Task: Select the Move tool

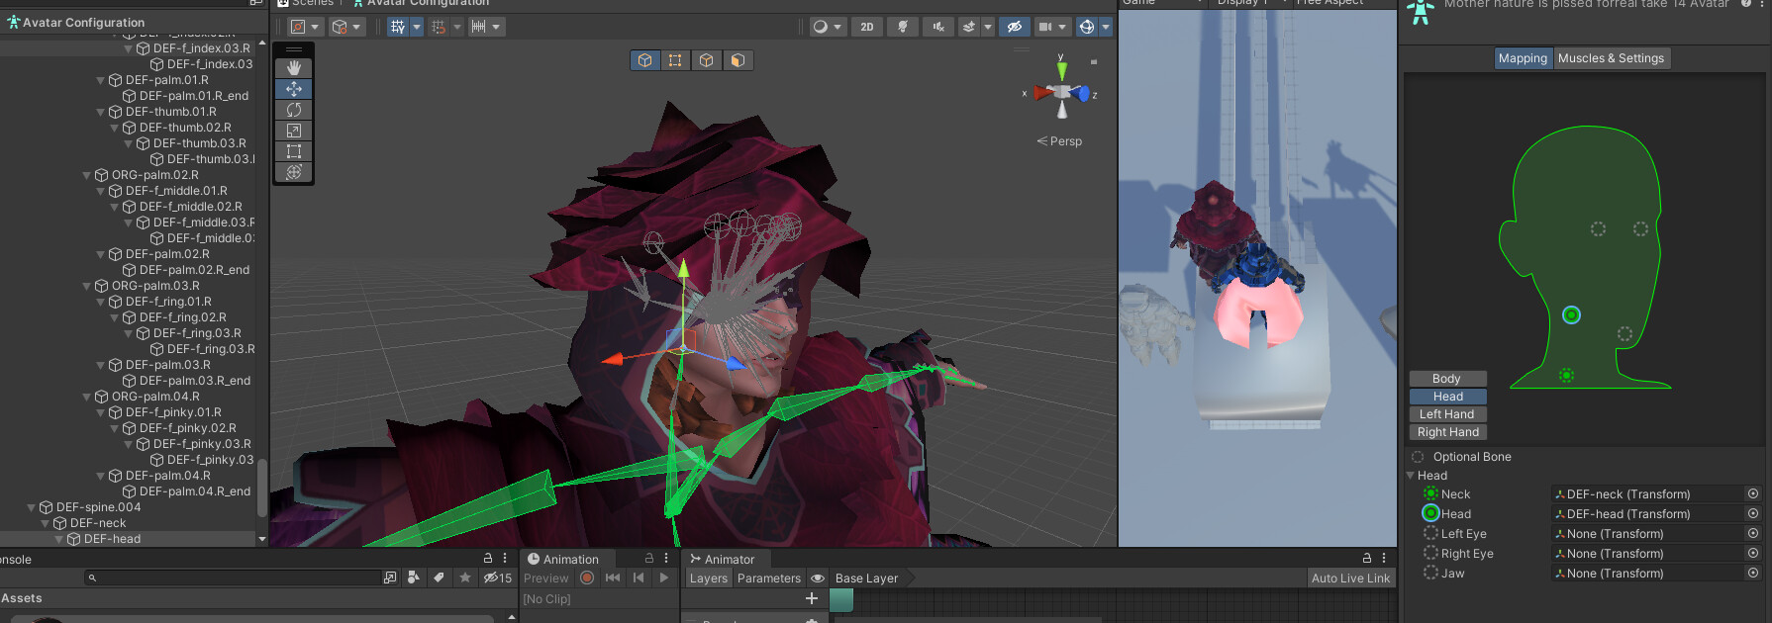Action: coord(294,88)
